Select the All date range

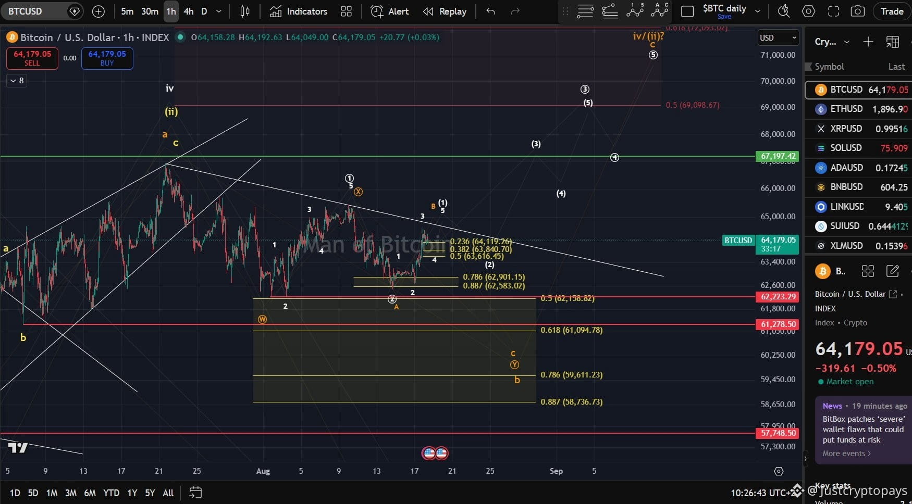168,493
